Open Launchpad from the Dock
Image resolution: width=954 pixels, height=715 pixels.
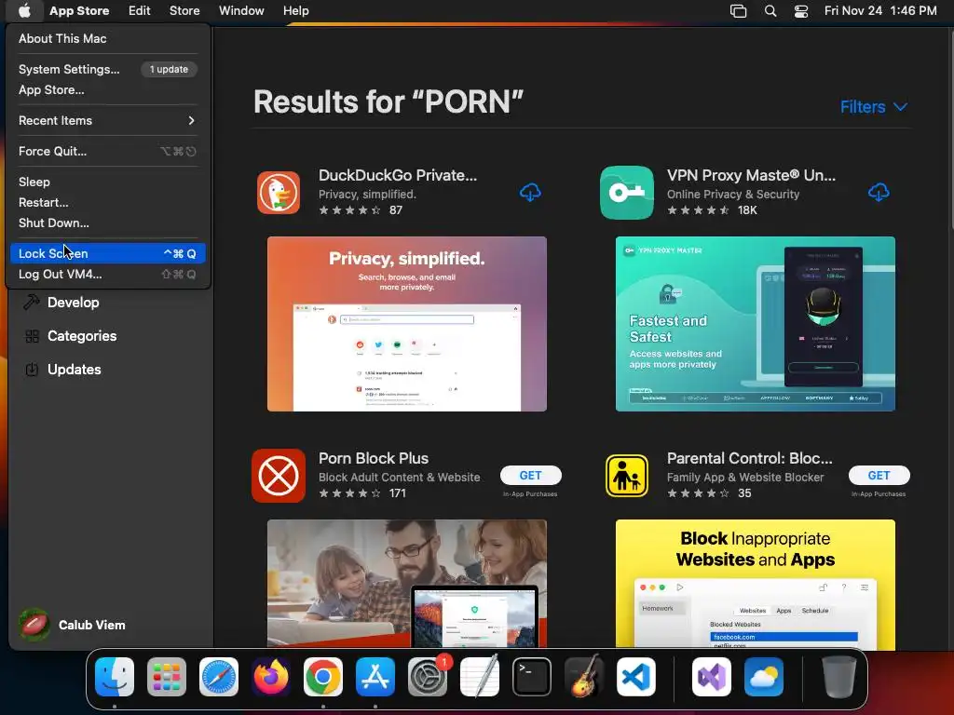point(167,677)
